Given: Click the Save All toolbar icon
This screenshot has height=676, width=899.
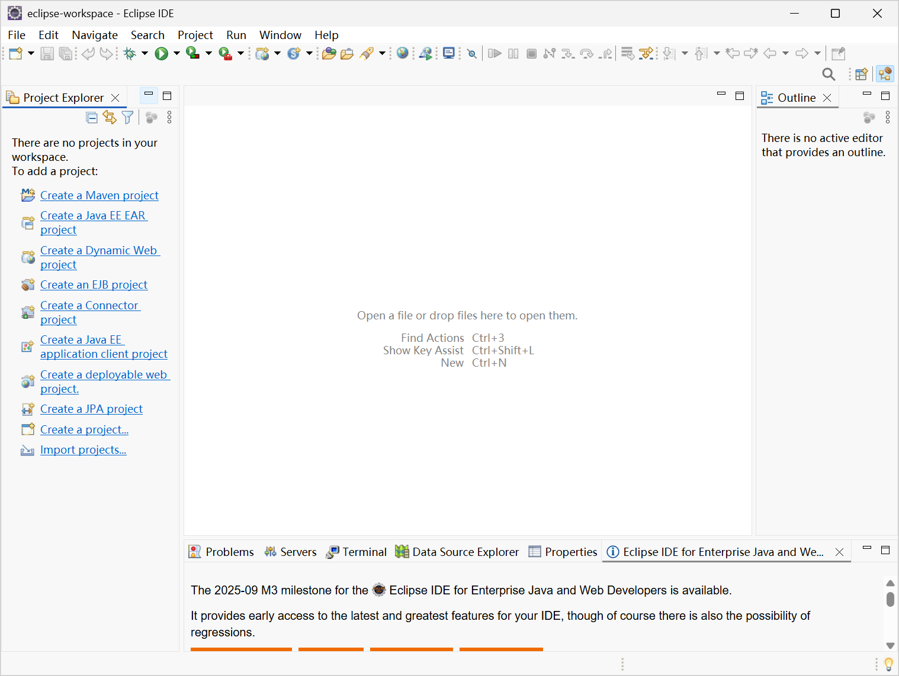Looking at the screenshot, I should (x=66, y=54).
